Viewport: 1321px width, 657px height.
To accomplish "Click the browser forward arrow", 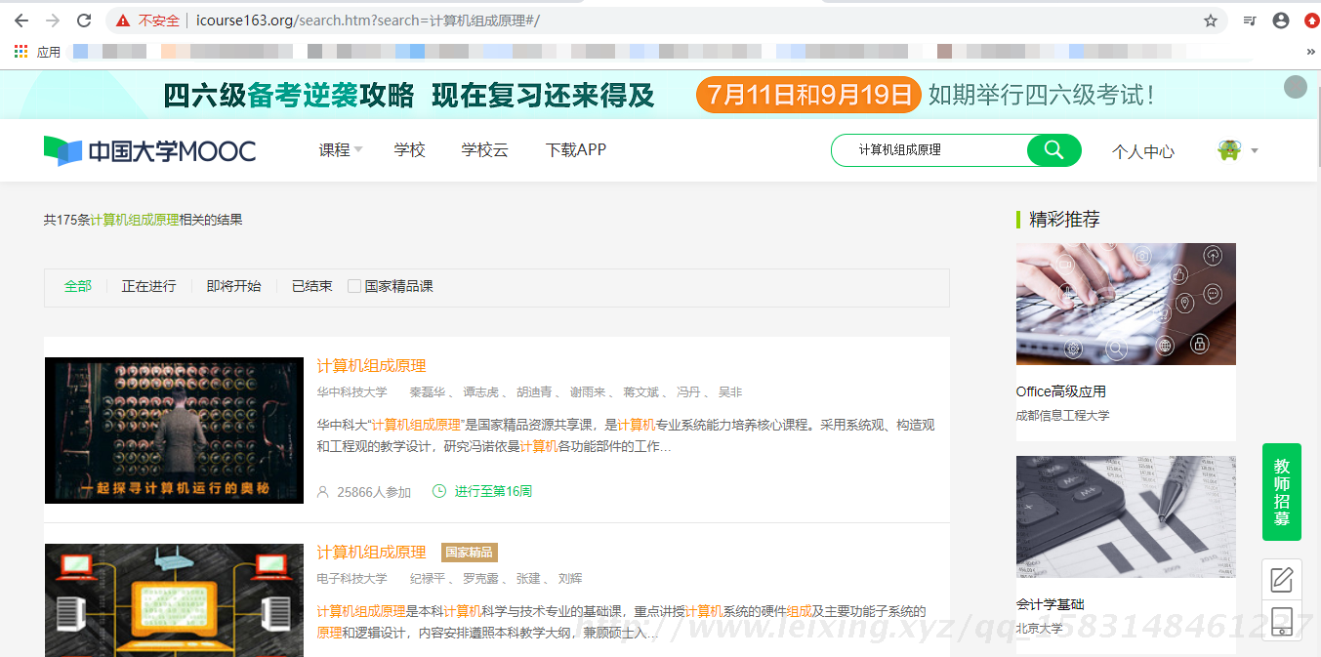I will [52, 21].
